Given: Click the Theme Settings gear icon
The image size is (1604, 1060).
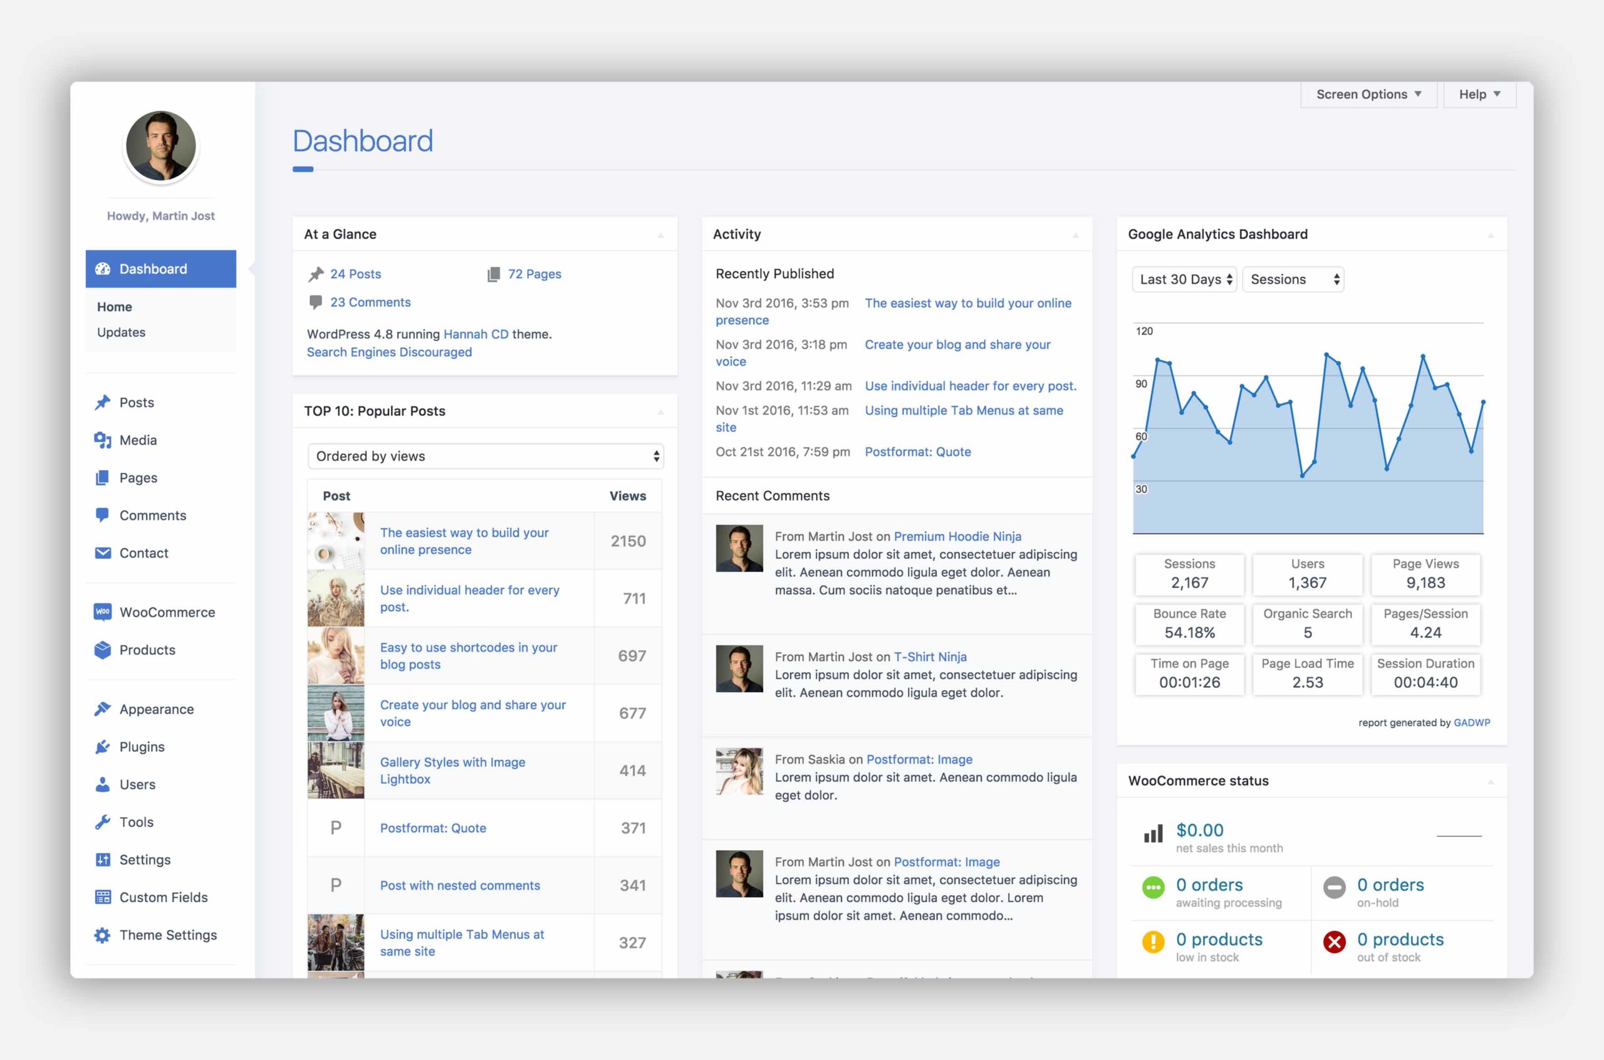Looking at the screenshot, I should tap(103, 935).
